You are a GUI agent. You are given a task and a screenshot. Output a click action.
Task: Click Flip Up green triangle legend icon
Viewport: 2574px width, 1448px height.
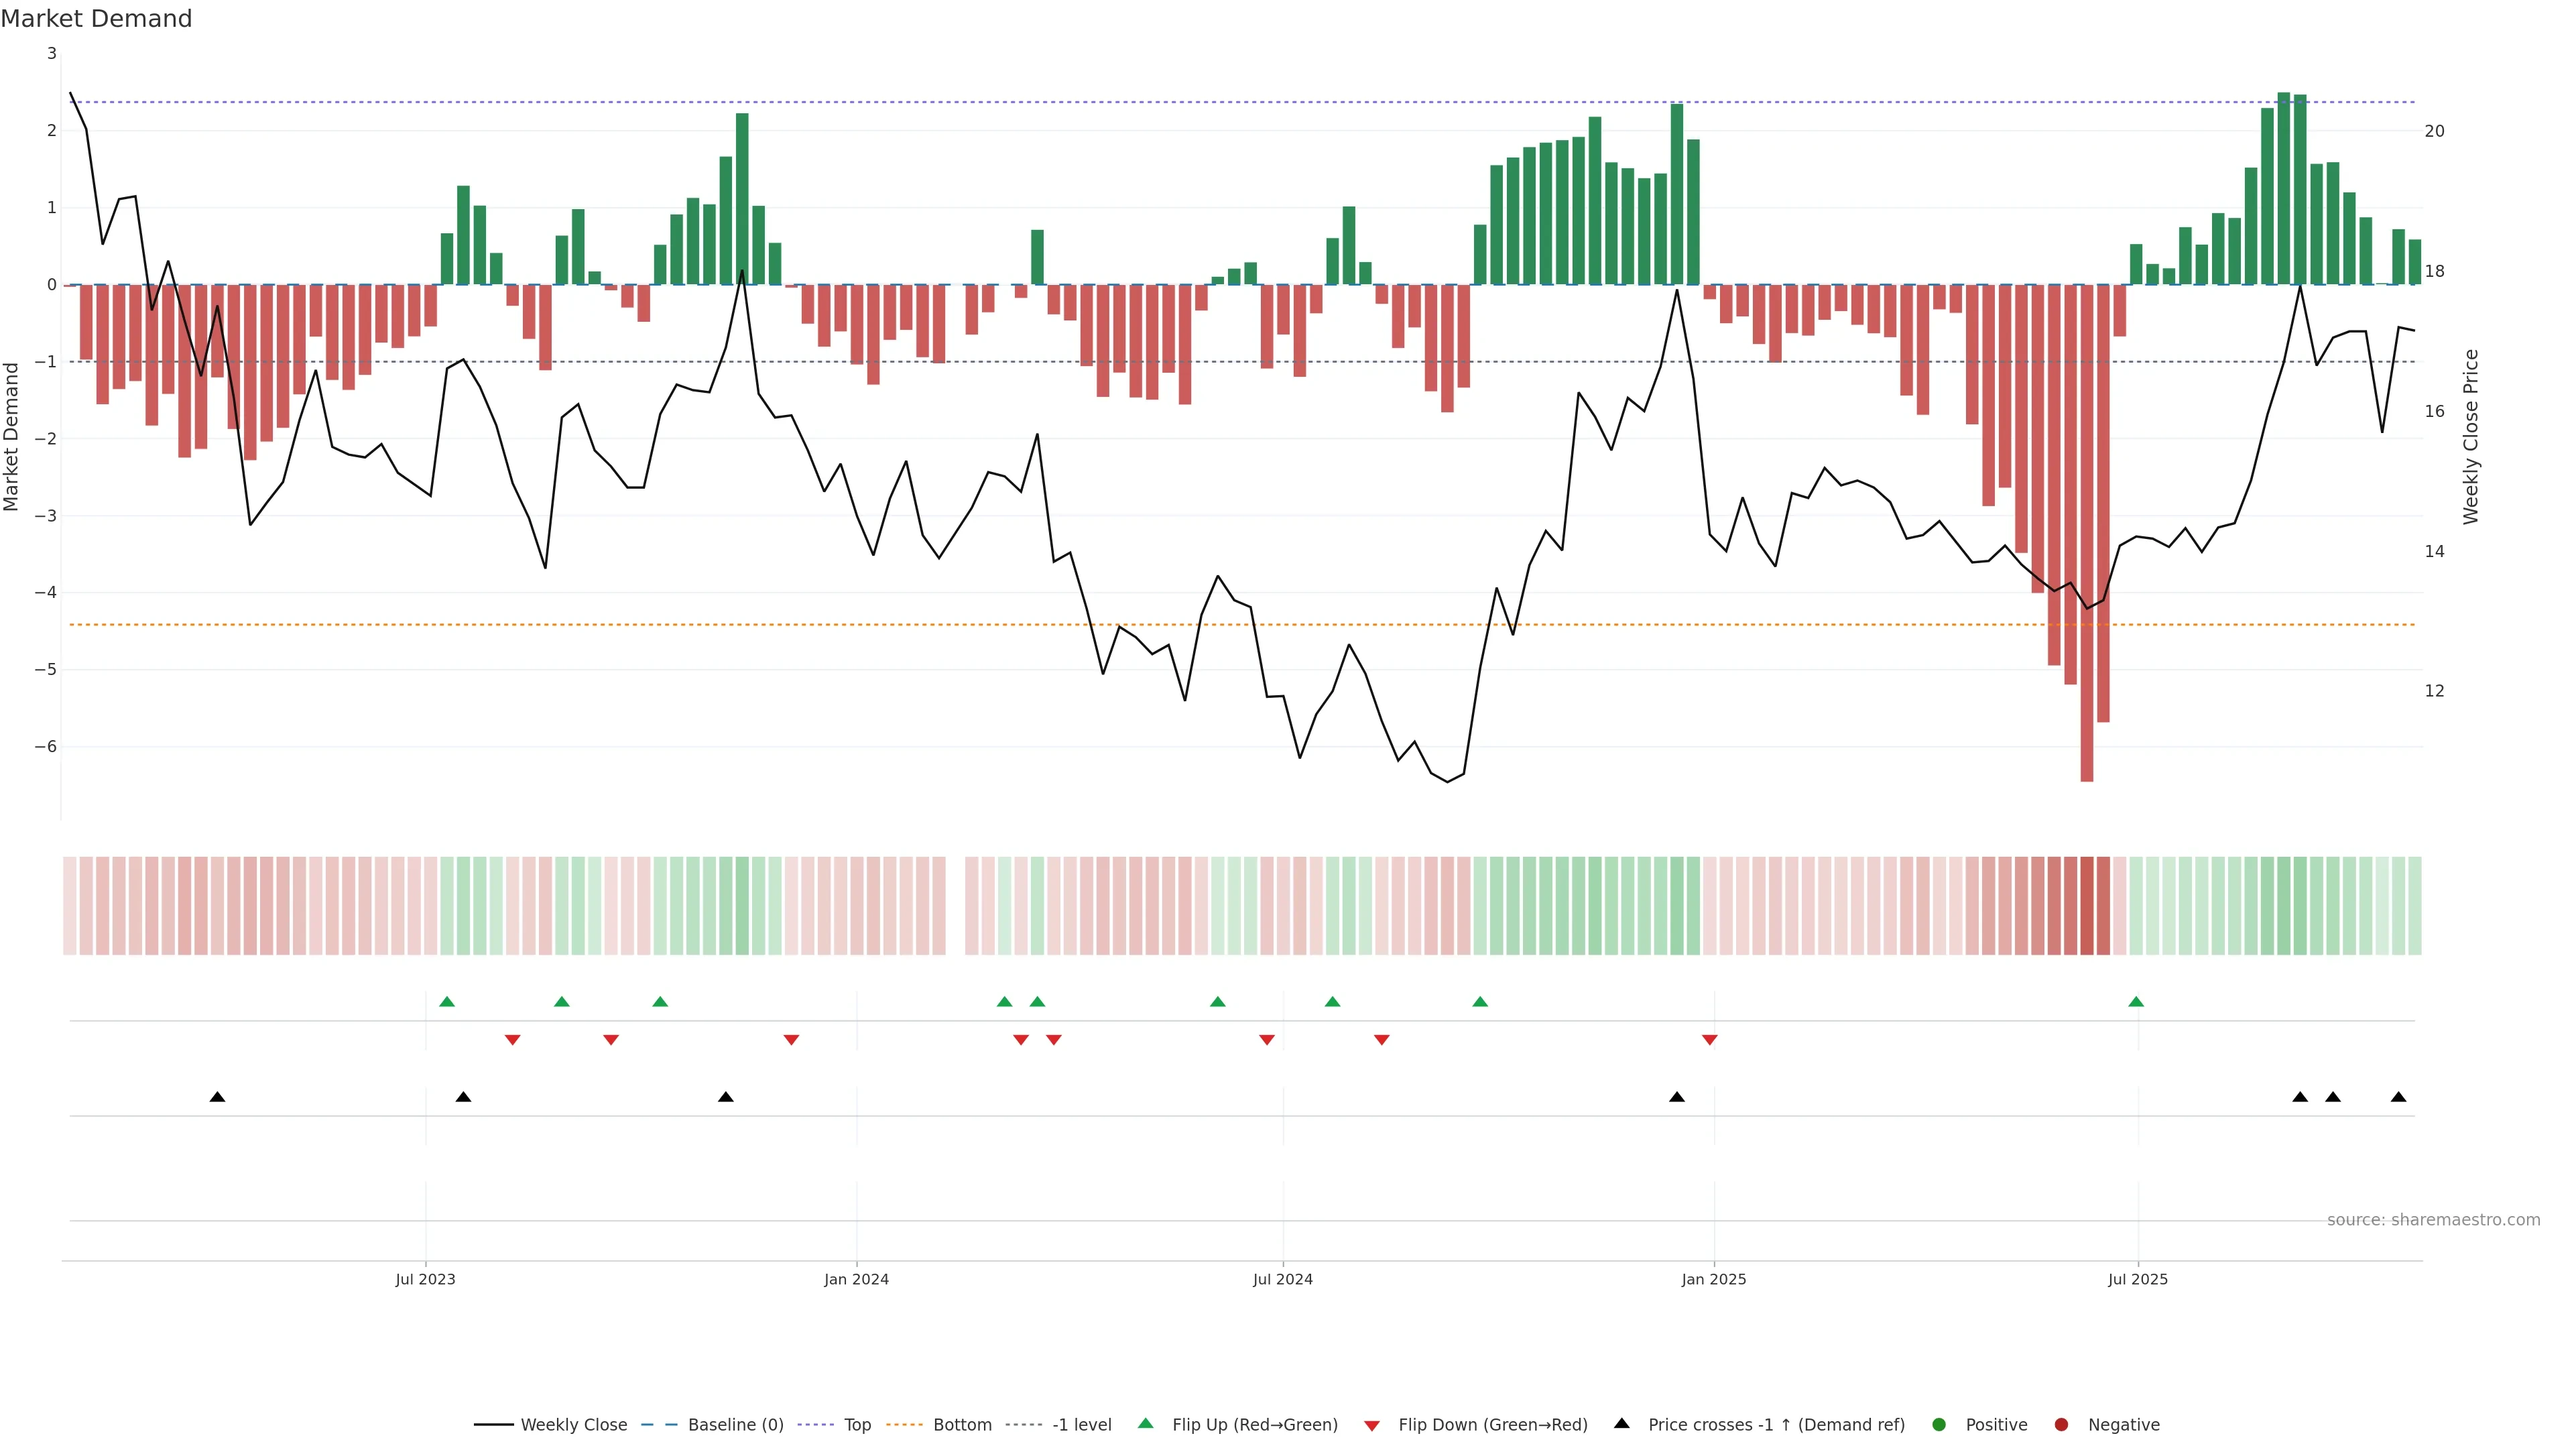[1145, 1424]
